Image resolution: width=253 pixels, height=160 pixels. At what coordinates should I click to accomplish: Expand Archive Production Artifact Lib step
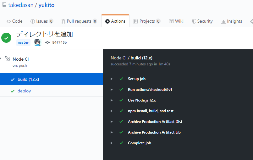pyautogui.click(x=112, y=132)
